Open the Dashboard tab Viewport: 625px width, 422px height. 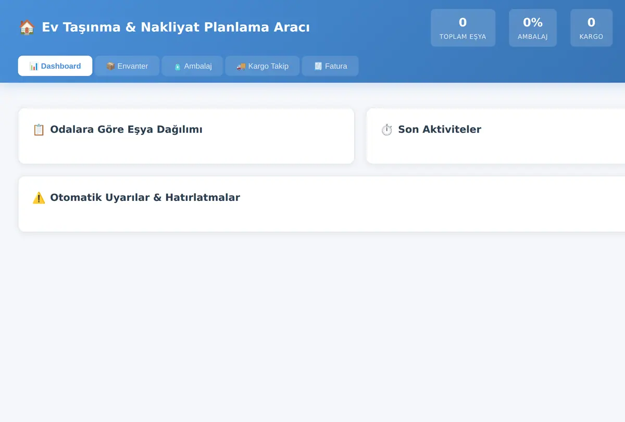point(55,66)
